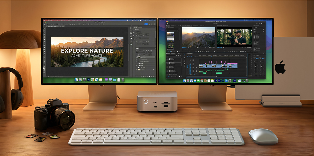Open the layer blend mode dropdown in Photoshop
The height and width of the screenshot is (156, 314).
coord(140,53)
